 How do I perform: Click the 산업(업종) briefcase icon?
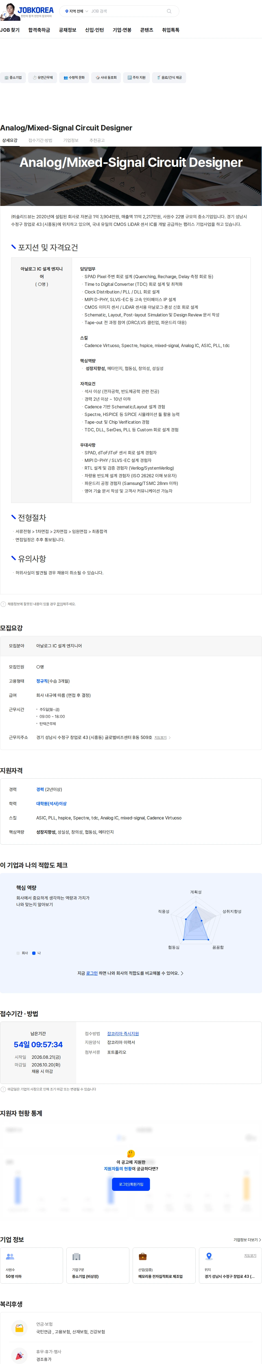tap(143, 1257)
